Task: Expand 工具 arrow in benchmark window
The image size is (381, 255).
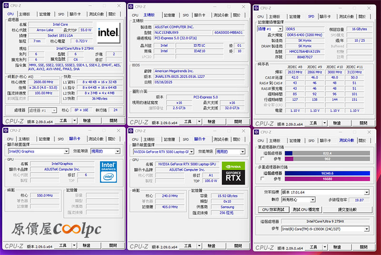Action: (325, 247)
